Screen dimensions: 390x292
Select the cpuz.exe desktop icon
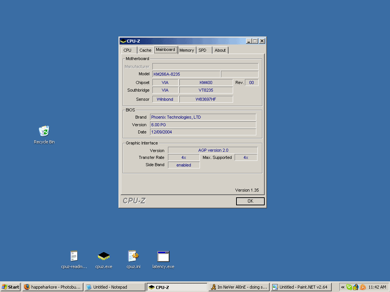click(x=104, y=257)
